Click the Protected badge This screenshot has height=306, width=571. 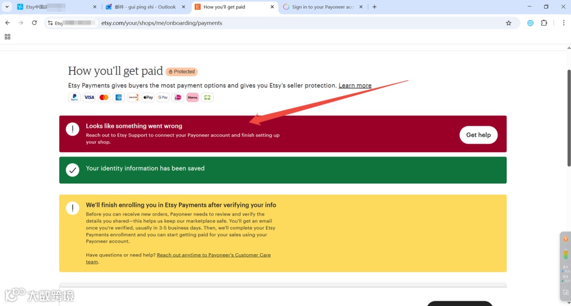[182, 72]
